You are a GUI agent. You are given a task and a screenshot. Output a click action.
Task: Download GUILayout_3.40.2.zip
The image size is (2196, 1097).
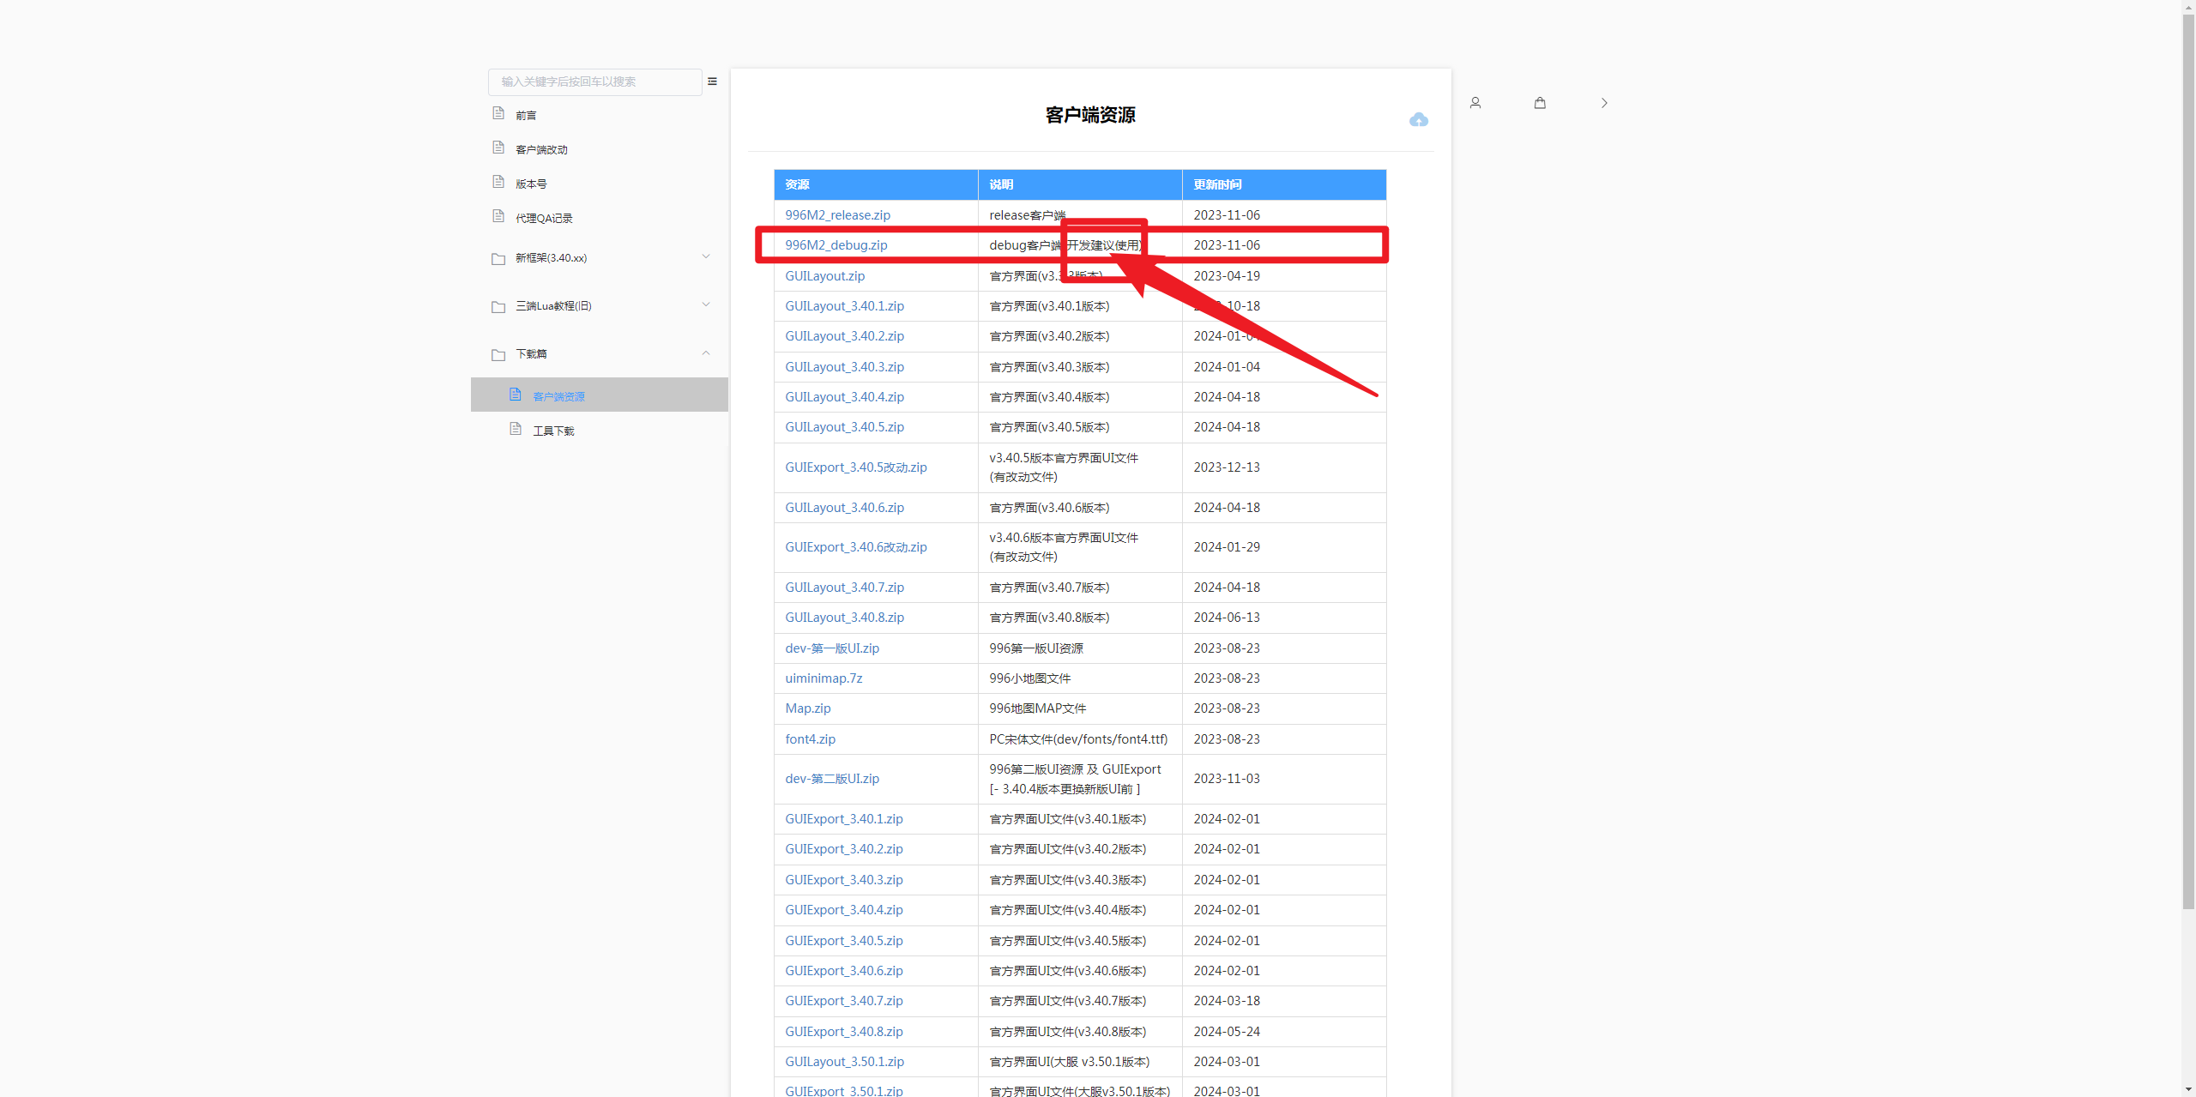click(845, 336)
